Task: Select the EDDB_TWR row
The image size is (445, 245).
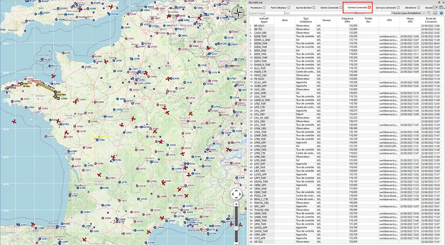Action: pos(345,36)
